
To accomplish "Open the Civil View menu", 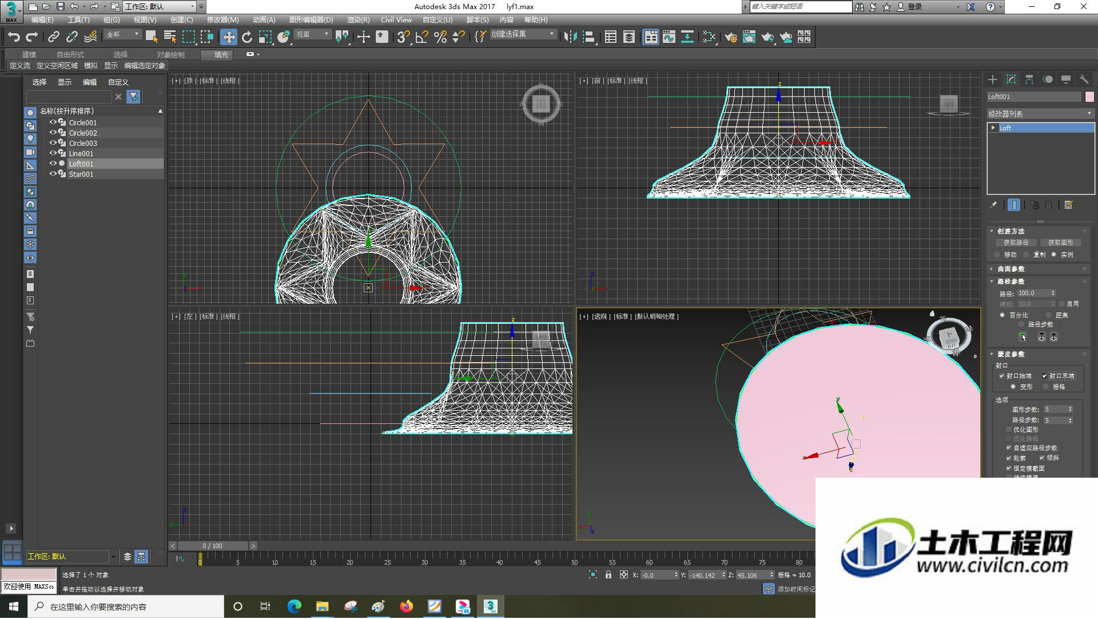I will coord(396,19).
